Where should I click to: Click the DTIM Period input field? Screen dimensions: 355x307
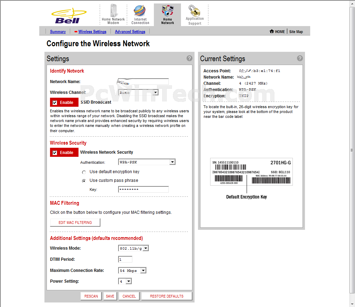[125, 259]
